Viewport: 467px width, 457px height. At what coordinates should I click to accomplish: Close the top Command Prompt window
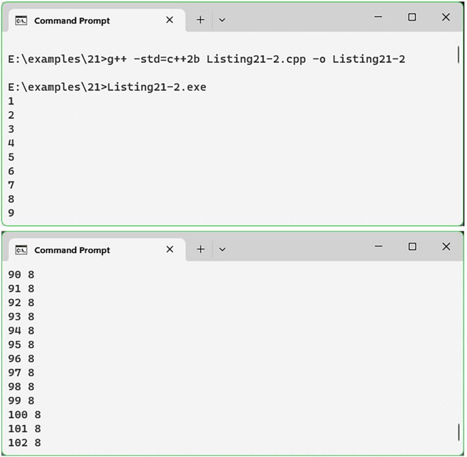click(446, 17)
